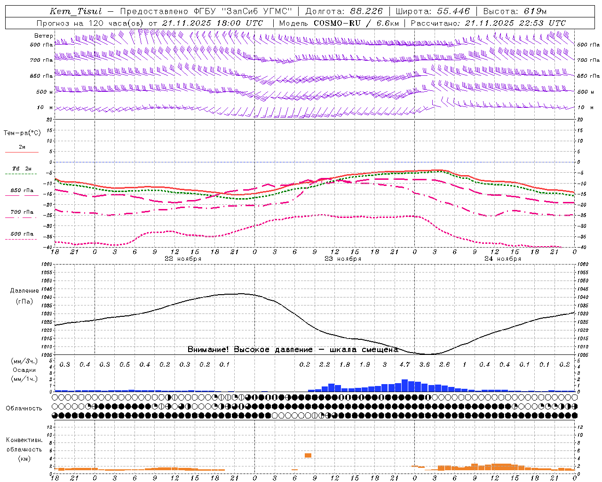Click the 10 м wind level label at left
Screen dimensions: 602x482
pos(45,108)
